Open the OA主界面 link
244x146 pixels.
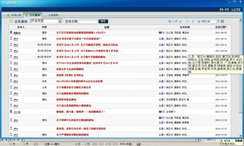tap(236, 9)
